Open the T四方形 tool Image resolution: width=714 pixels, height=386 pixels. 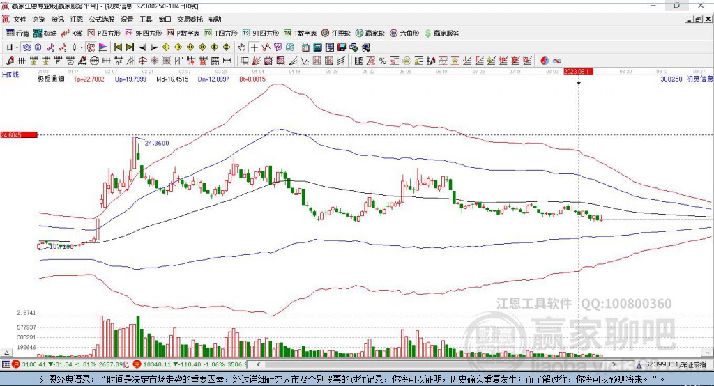pos(221,33)
